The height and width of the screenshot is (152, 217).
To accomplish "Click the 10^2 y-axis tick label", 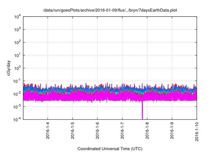I will click(x=18, y=42).
